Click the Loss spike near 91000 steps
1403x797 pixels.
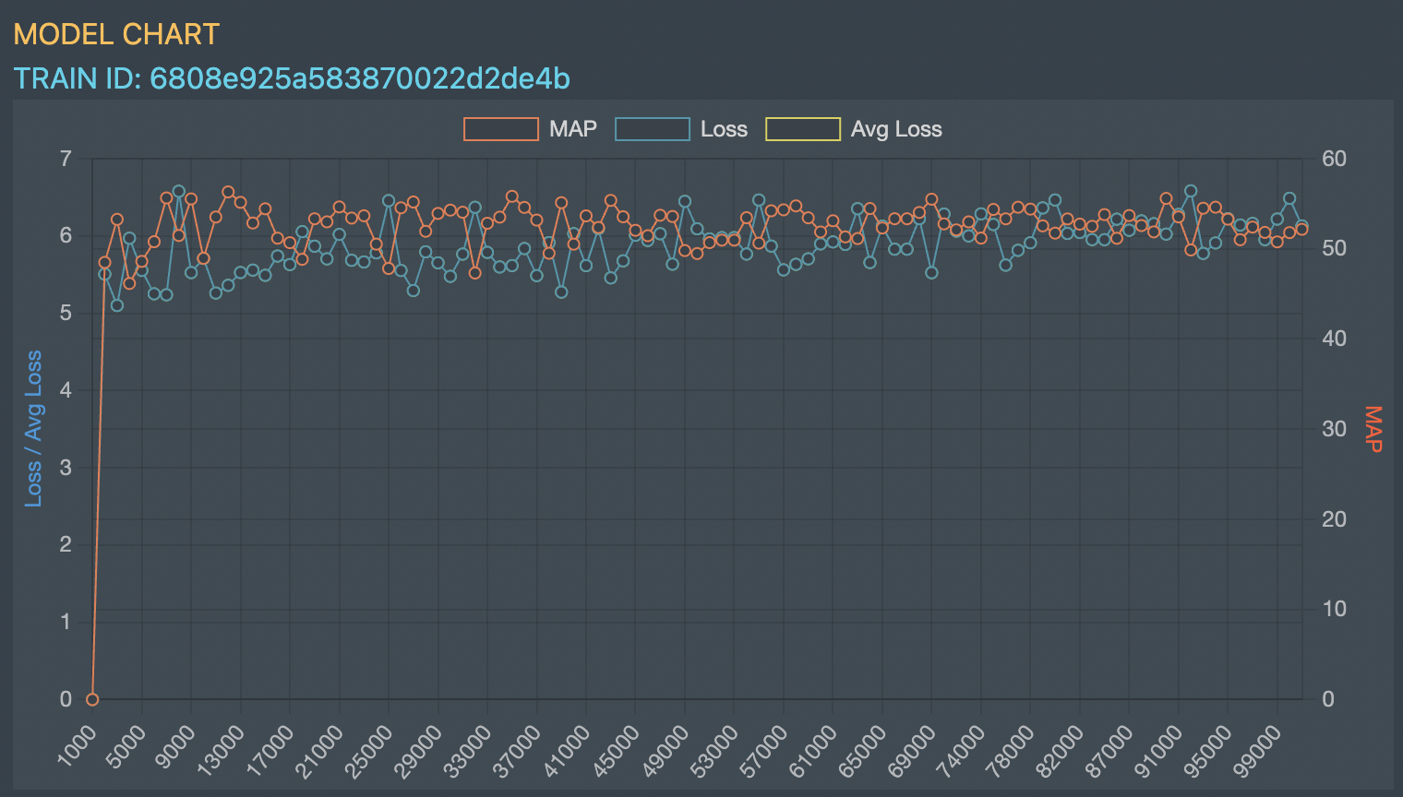coord(1192,191)
